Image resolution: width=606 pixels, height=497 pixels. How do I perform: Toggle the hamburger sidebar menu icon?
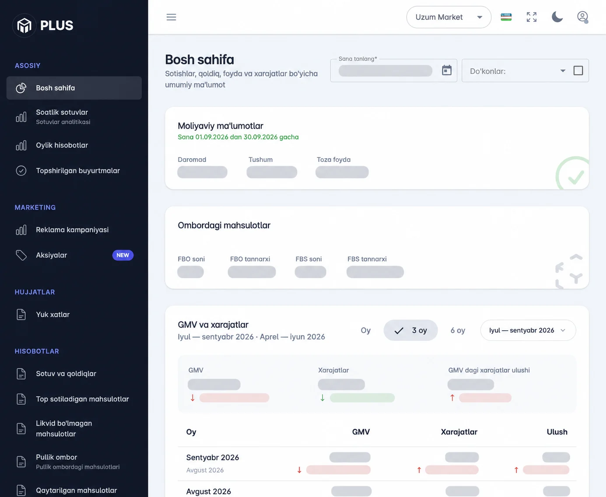(172, 17)
